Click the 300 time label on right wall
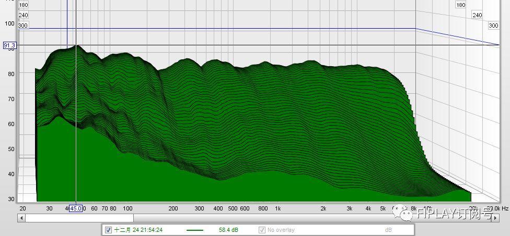This screenshot has height=236, width=510. coord(493,26)
